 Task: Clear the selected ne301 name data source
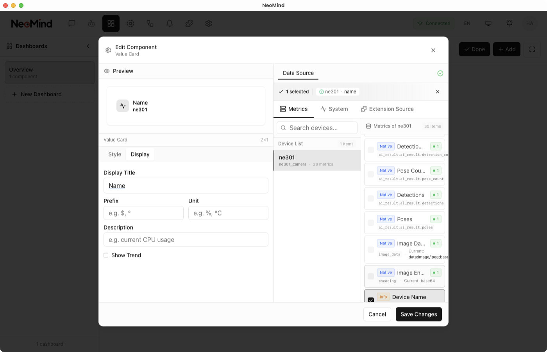point(437,92)
